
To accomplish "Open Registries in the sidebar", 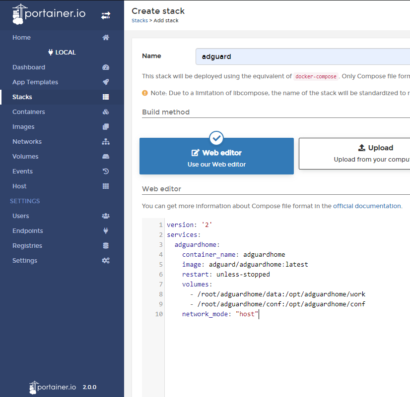I will [27, 246].
